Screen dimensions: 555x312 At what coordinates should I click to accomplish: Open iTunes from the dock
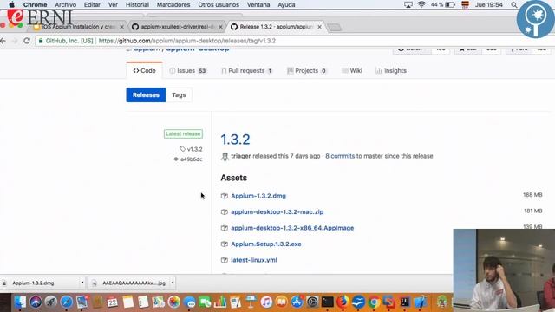coord(266,302)
